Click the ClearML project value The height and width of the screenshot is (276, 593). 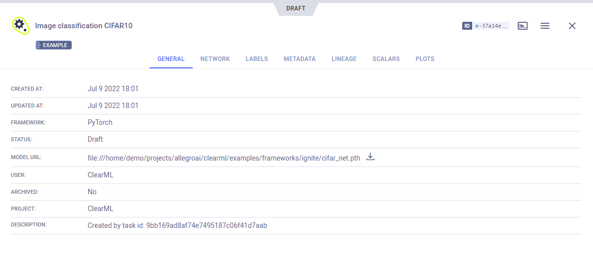[101, 209]
